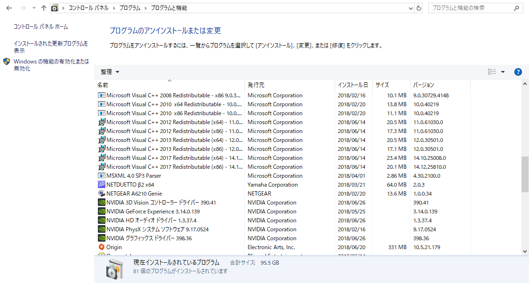Click the shield icon beside Windows の機能
This screenshot has height=283, width=529.
click(x=7, y=62)
